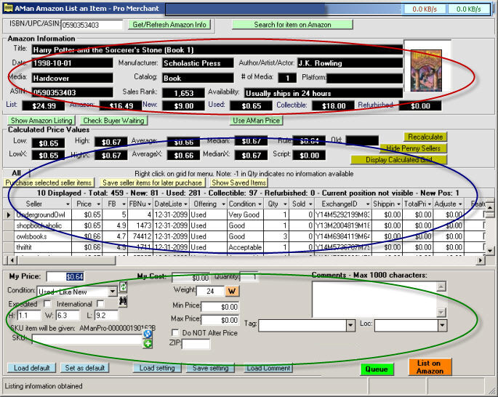Enable the Expedited checkbox
Viewport: 498px width, 397px height.
pyautogui.click(x=47, y=303)
